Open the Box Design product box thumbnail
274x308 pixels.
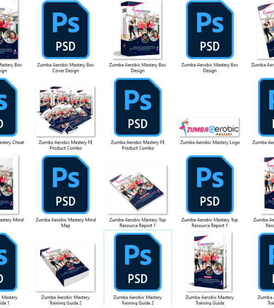(137, 30)
